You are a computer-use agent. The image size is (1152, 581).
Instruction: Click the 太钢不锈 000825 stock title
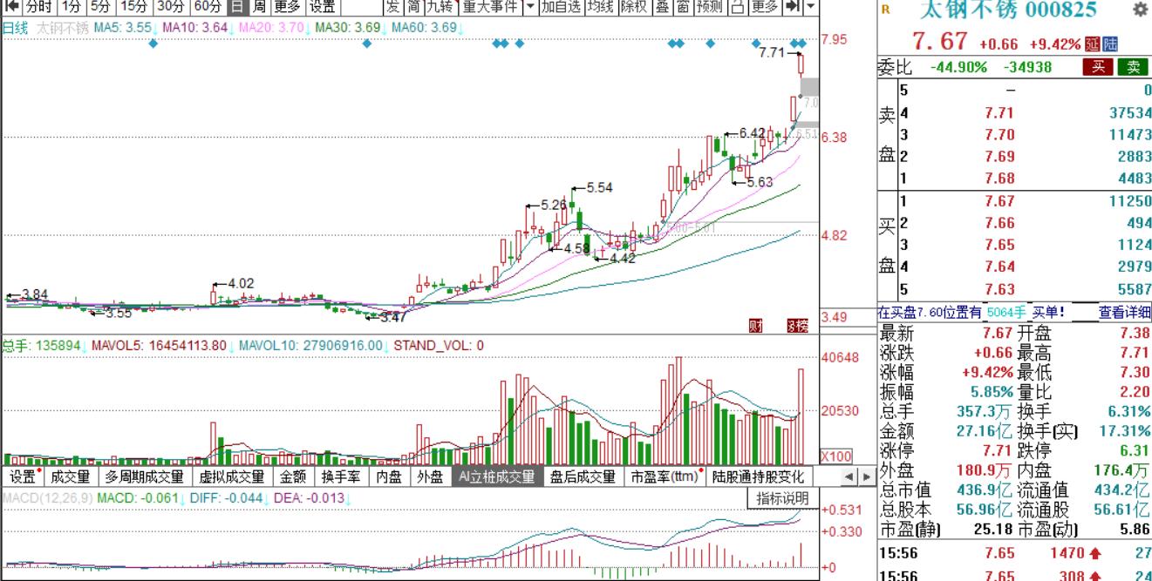1009,10
